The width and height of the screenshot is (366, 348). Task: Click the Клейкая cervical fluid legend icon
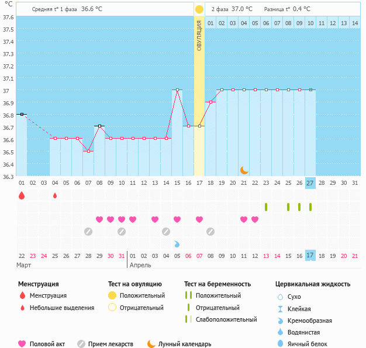click(x=280, y=308)
